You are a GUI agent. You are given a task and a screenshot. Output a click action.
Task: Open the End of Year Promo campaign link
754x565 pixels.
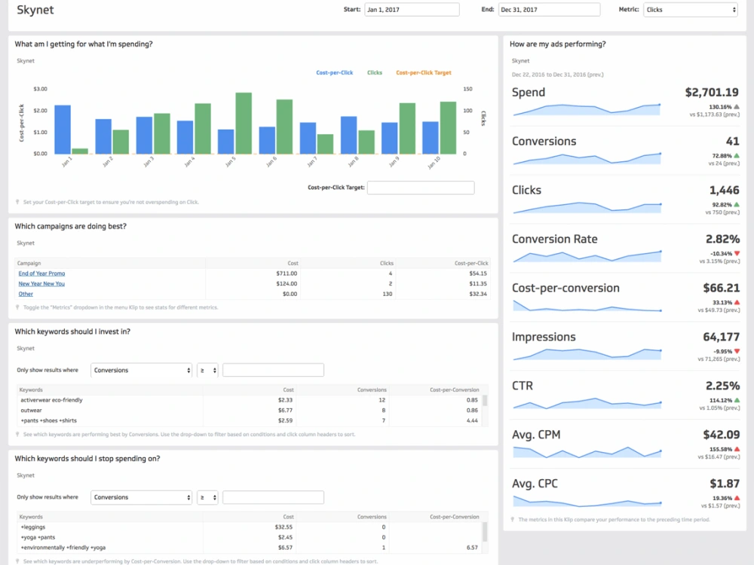(x=41, y=273)
